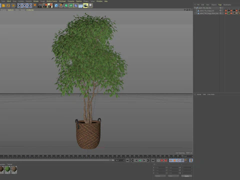Click the green generator object icon
240x180 pixels.
tap(66, 5)
